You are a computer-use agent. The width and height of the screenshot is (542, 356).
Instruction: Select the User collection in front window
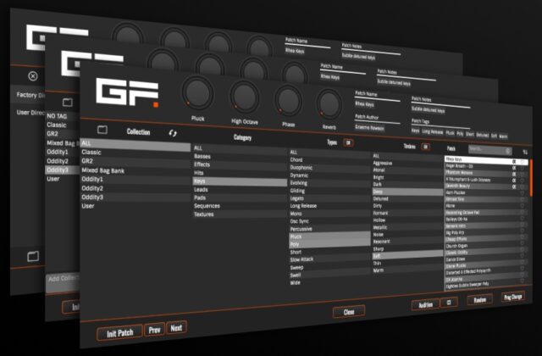pyautogui.click(x=135, y=206)
